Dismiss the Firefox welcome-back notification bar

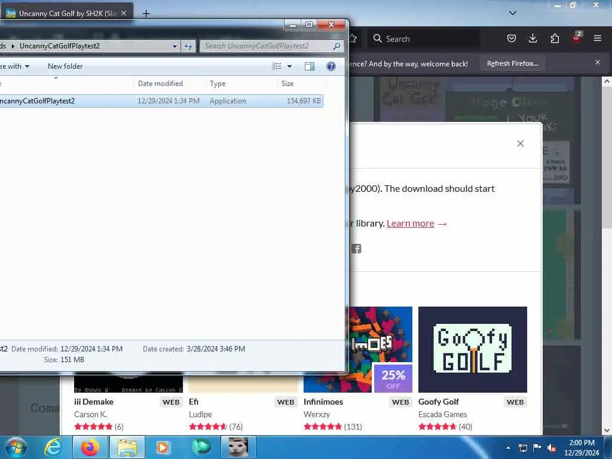click(x=598, y=62)
